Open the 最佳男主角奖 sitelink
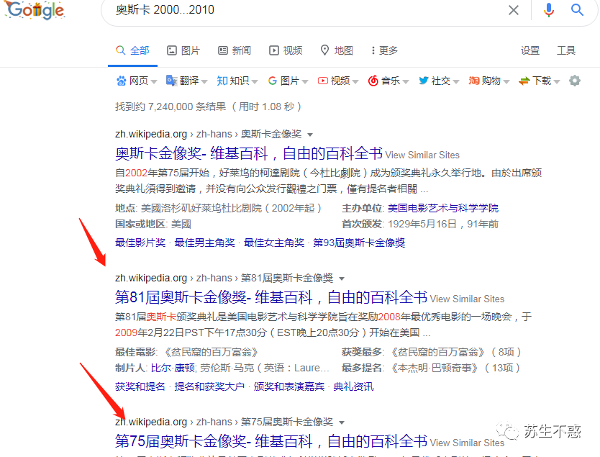The height and width of the screenshot is (457, 600). [x=205, y=243]
